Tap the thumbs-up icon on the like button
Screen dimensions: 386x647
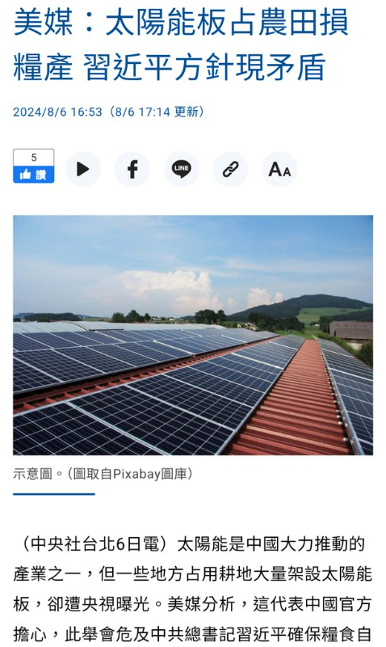pyautogui.click(x=26, y=175)
